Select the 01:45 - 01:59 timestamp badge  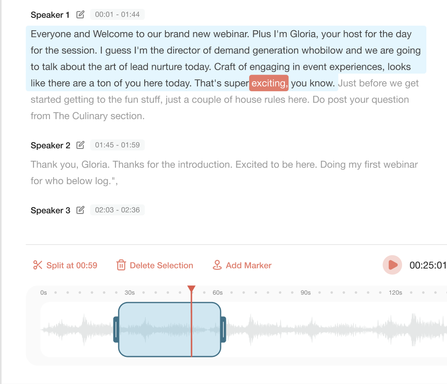(117, 145)
